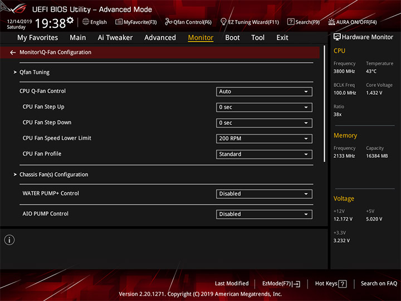Click EzMode(F7) exit arrow icon
Screen dimensions: 401x301
[x=296, y=284]
